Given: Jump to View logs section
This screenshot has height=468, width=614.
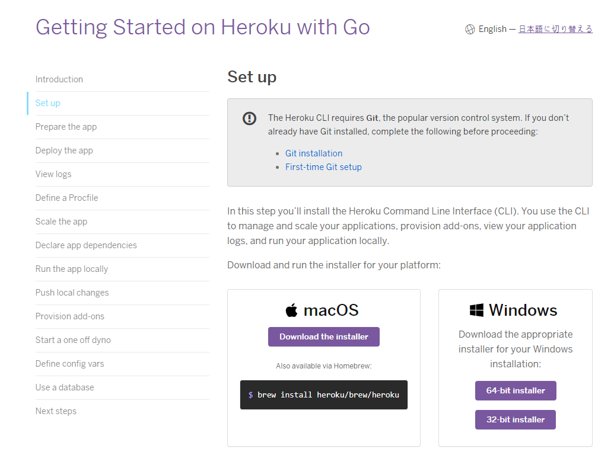Looking at the screenshot, I should click(53, 174).
